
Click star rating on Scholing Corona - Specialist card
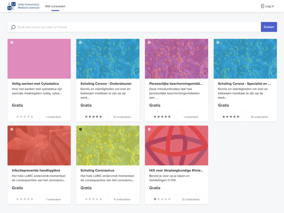(231, 117)
